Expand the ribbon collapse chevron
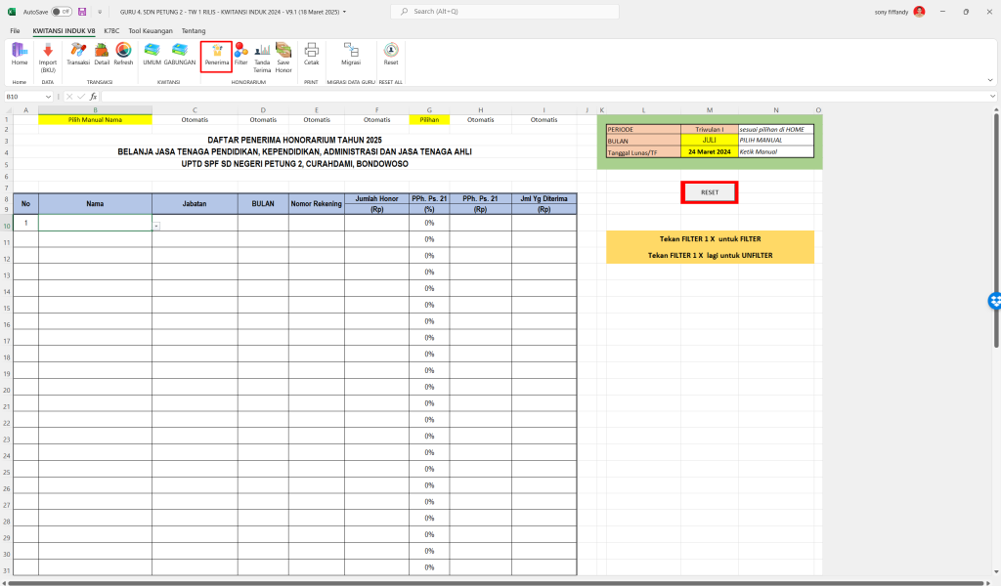Screen dimensions: 1001x586 tap(990, 80)
